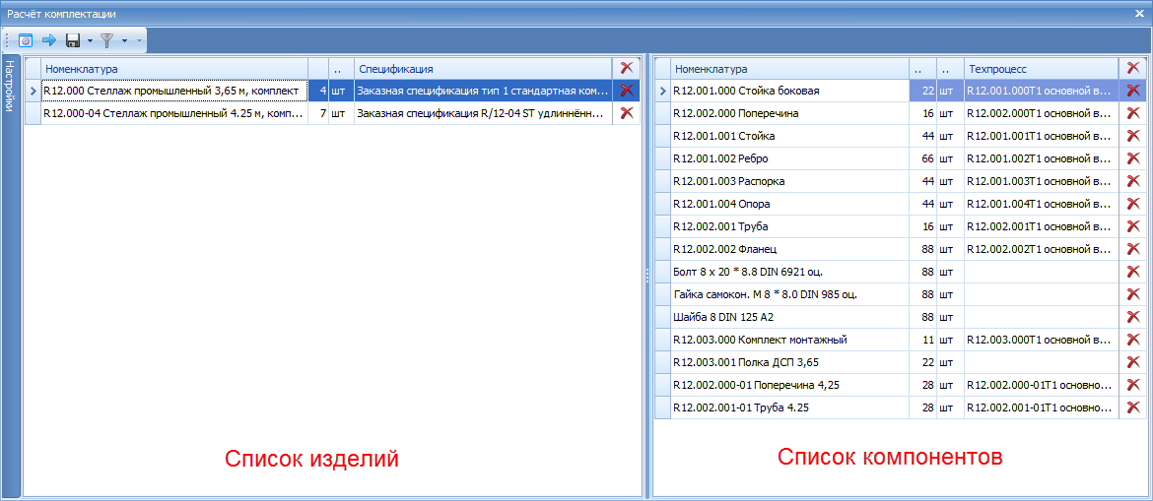Select the R12.002.000 Поперечина cell
This screenshot has width=1153, height=501.
[789, 113]
